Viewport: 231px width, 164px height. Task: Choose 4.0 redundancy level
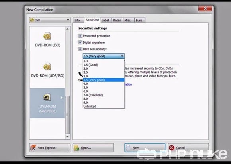pos(104,84)
